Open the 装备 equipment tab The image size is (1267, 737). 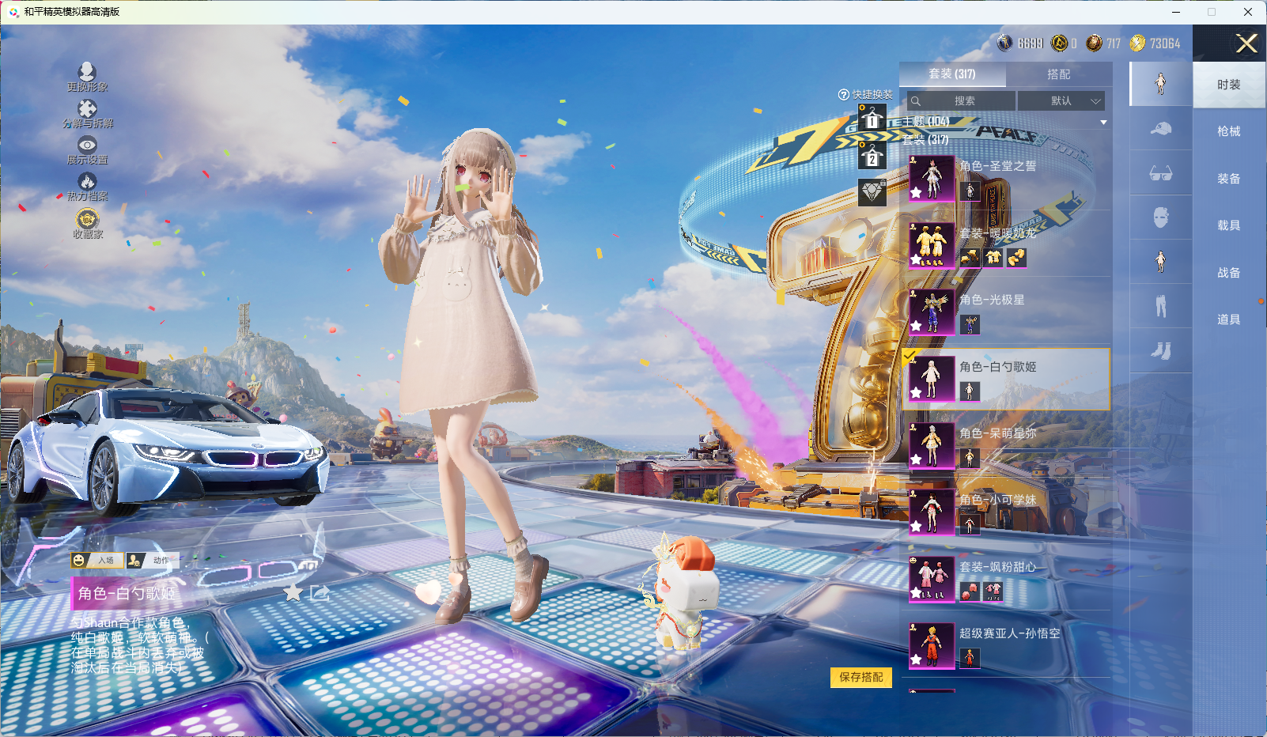tap(1229, 179)
